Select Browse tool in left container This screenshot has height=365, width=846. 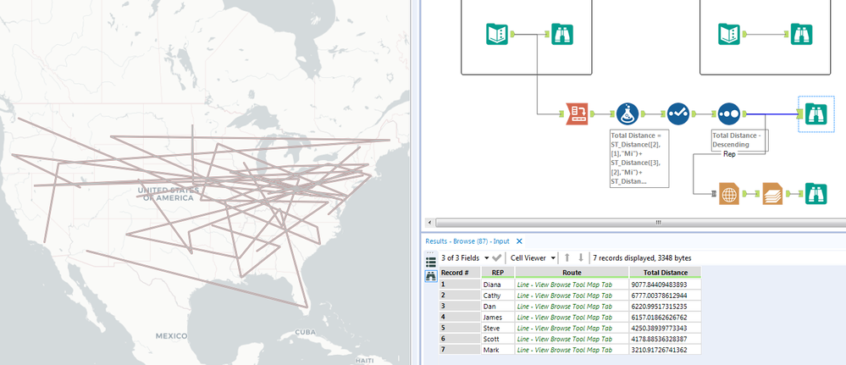coord(563,34)
